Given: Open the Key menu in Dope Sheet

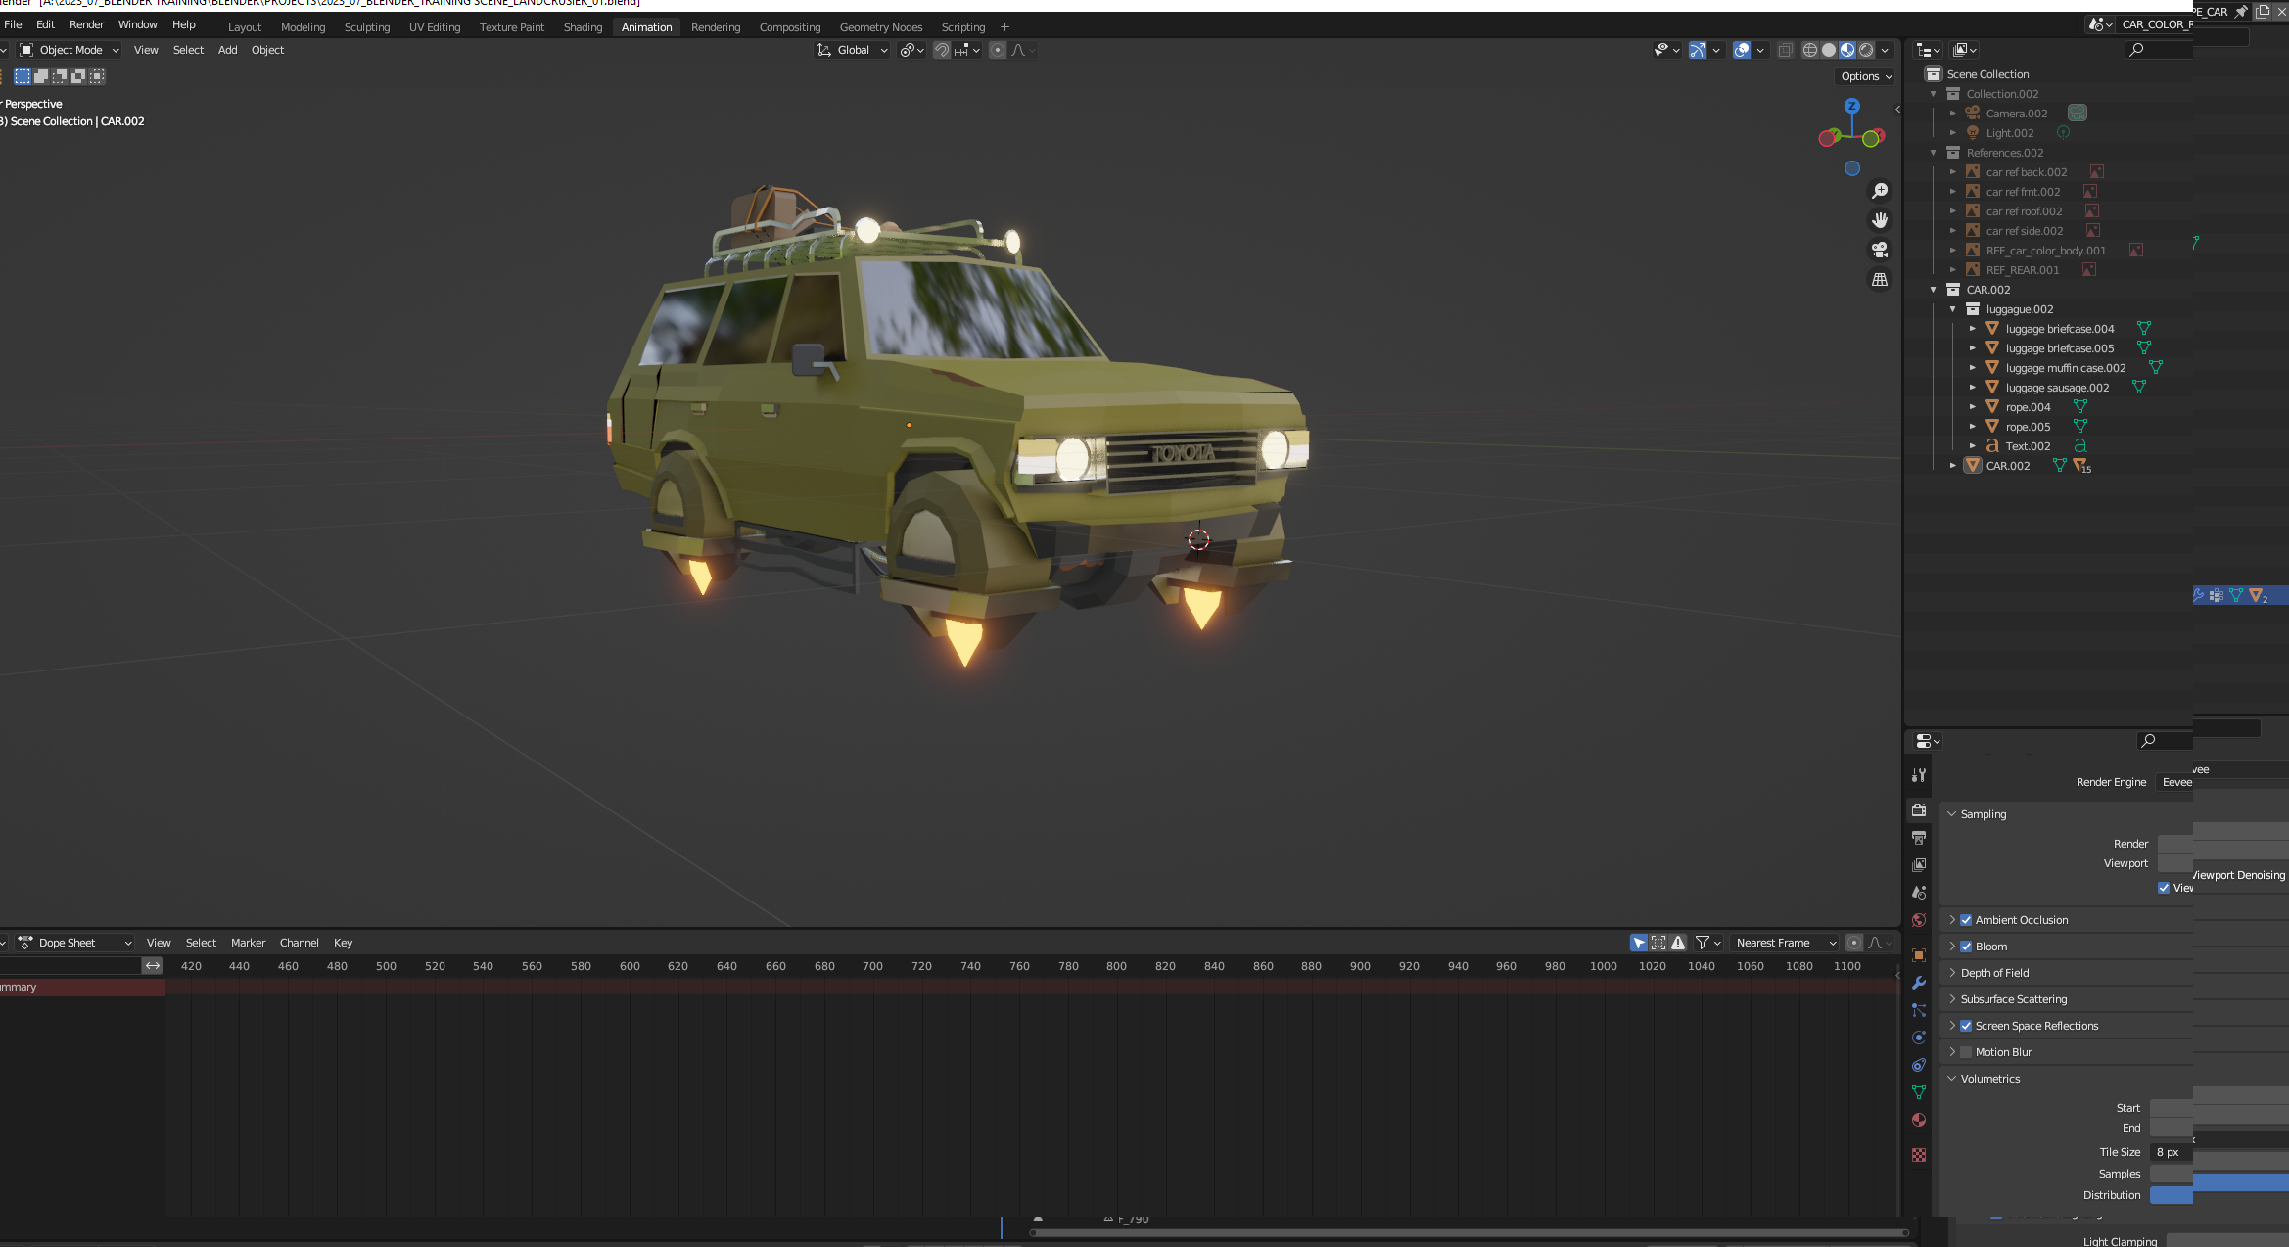Looking at the screenshot, I should pos(343,943).
